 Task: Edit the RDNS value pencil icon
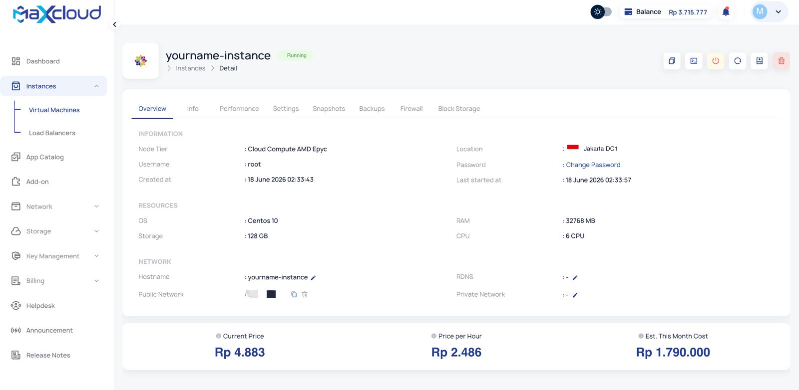(575, 278)
